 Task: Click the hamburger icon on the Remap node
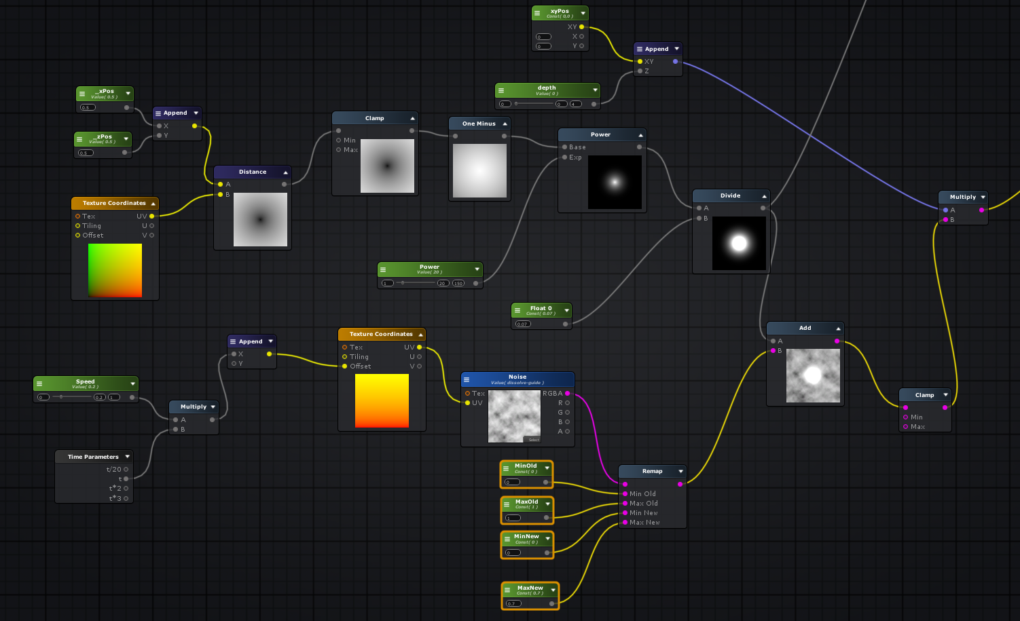point(625,470)
